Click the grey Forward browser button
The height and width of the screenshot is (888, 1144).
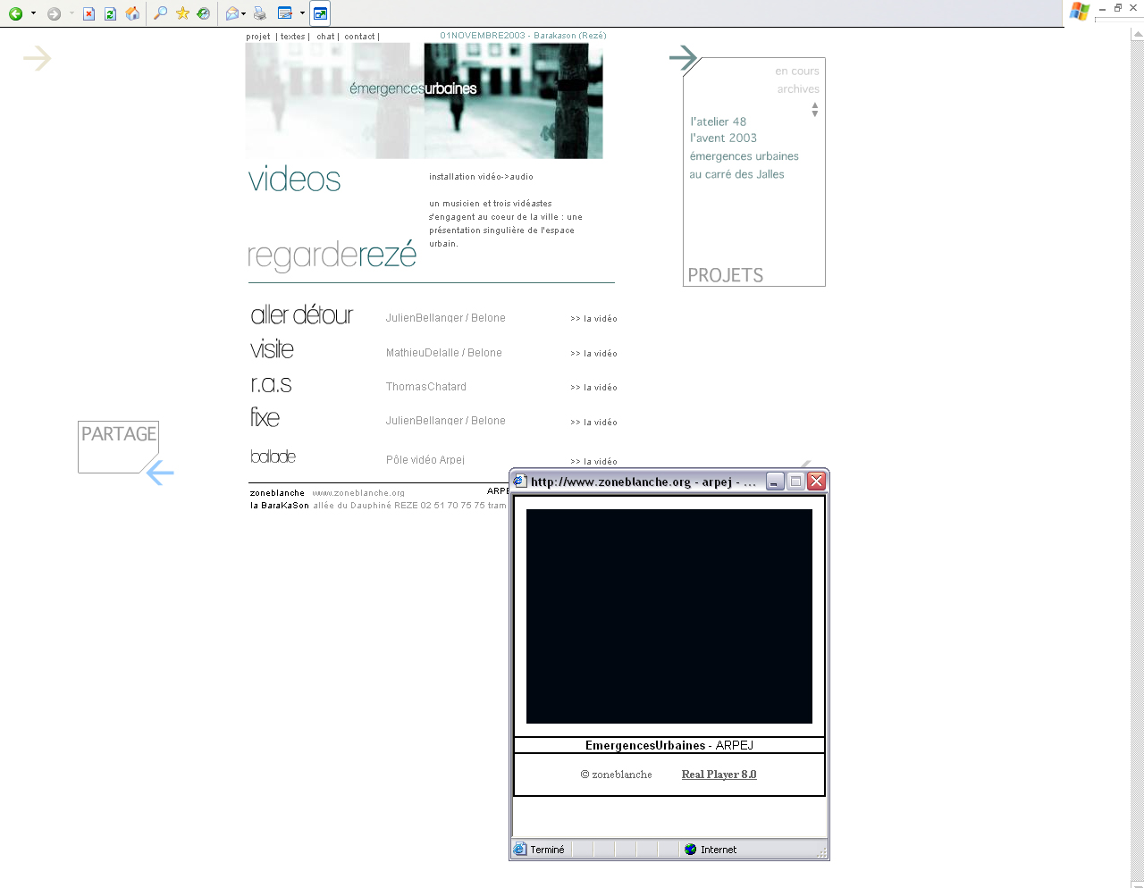(54, 13)
